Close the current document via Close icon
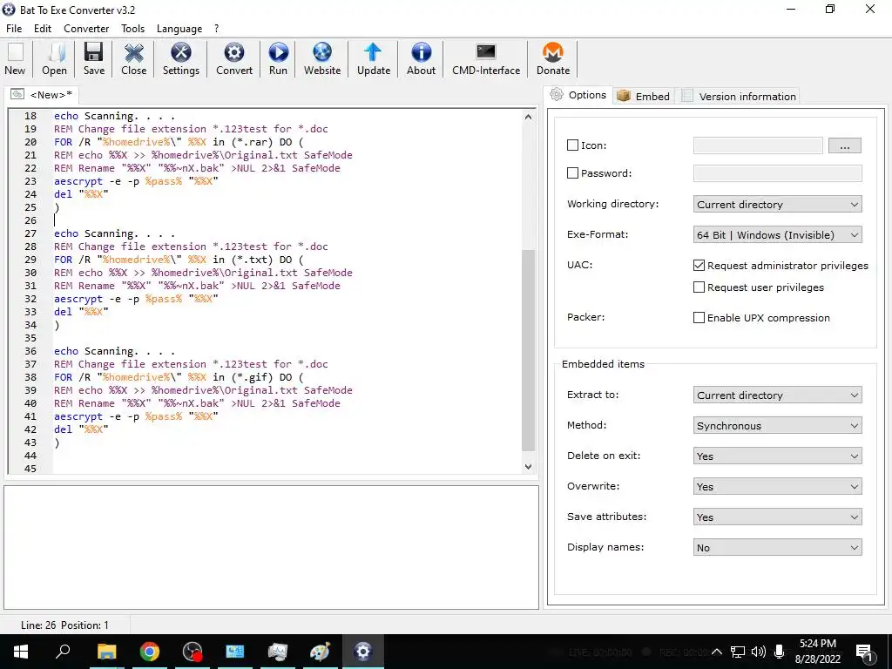Screen dimensions: 892x669 (133, 58)
